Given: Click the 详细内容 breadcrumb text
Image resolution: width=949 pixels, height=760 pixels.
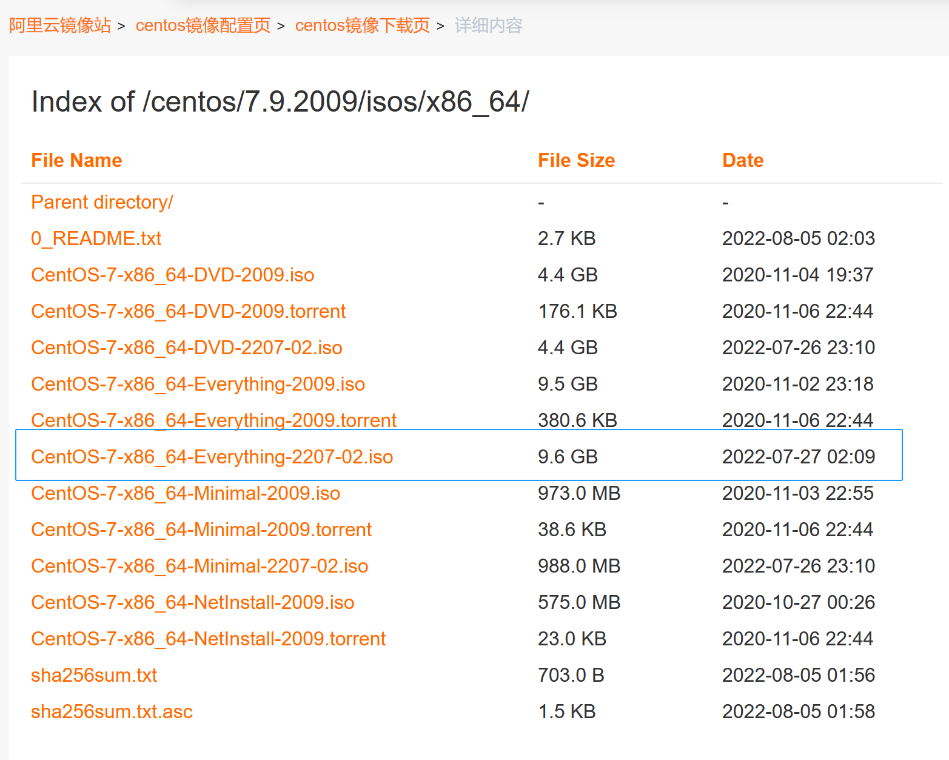Looking at the screenshot, I should click(x=488, y=25).
